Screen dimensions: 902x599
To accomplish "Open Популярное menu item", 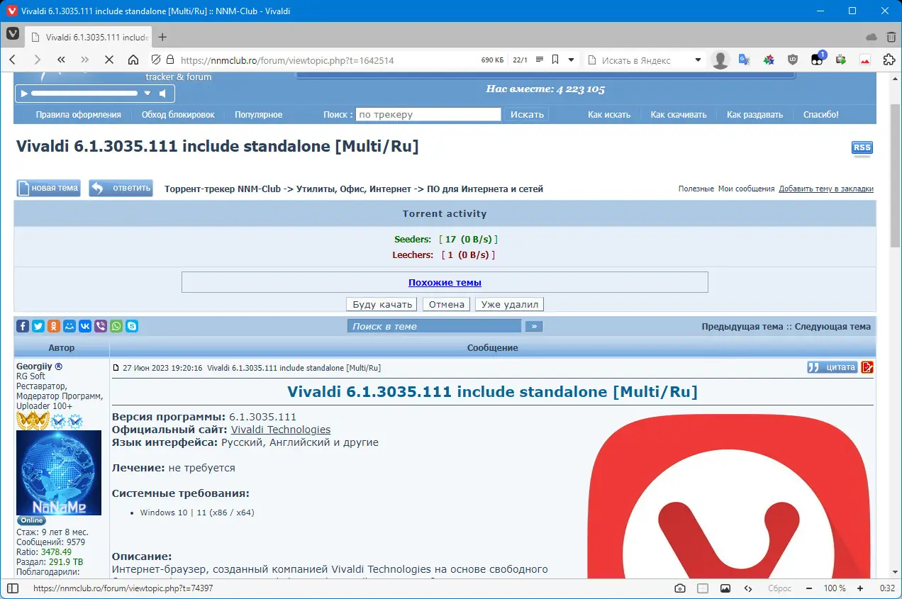I will (259, 114).
